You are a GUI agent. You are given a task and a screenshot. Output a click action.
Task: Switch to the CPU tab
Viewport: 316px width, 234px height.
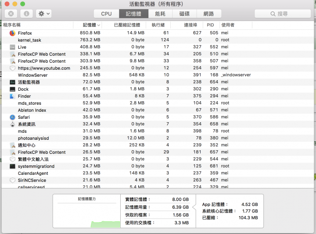pyautogui.click(x=106, y=14)
